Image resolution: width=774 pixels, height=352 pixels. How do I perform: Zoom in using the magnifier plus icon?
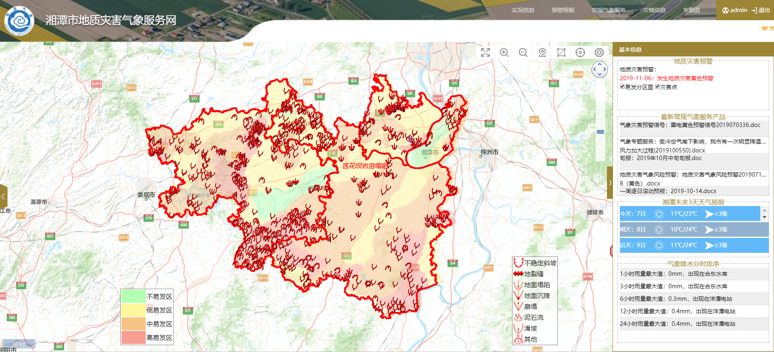pos(504,52)
